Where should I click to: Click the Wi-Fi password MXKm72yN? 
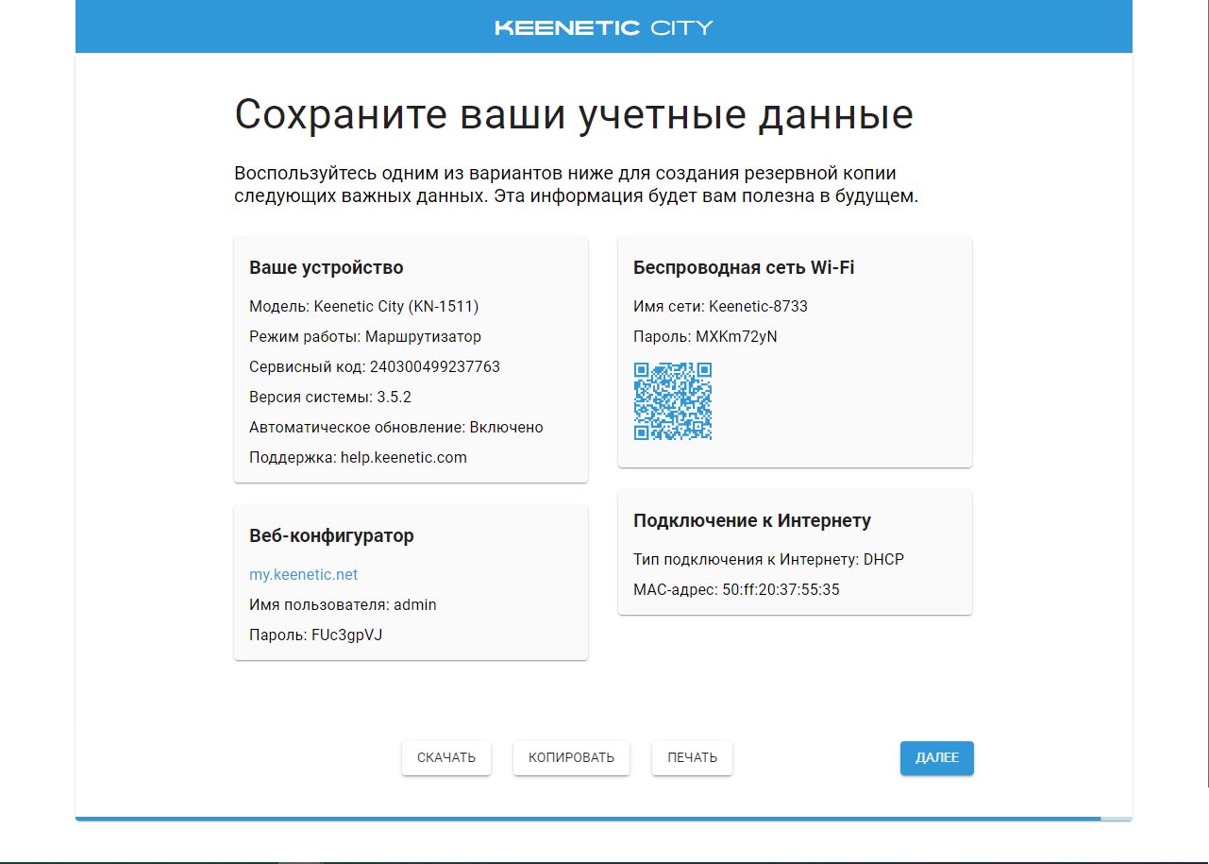736,337
